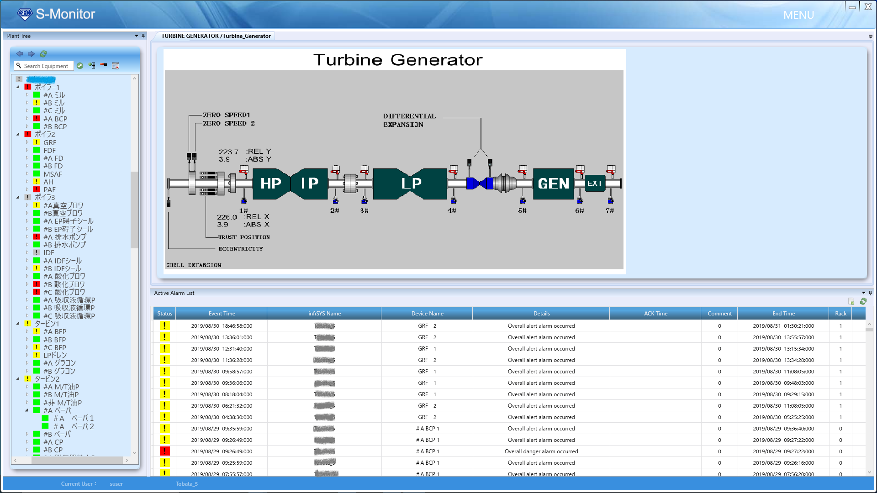Click the collapse all tree nodes icon

(x=104, y=65)
